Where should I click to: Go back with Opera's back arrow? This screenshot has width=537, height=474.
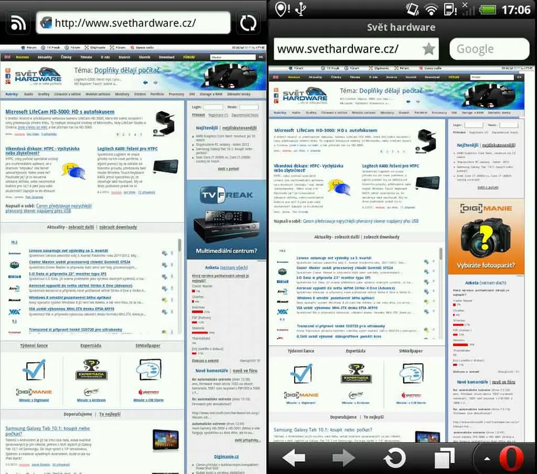coord(294,458)
